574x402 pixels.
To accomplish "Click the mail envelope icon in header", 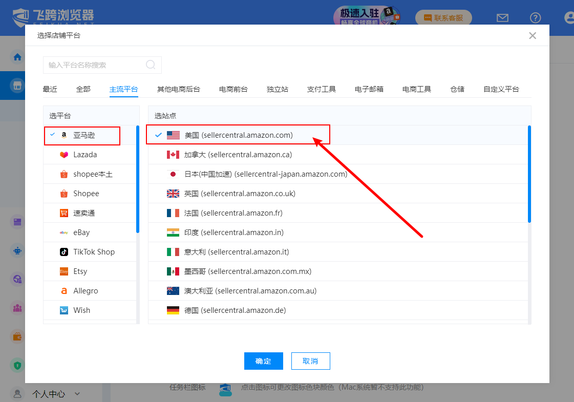I will [502, 18].
